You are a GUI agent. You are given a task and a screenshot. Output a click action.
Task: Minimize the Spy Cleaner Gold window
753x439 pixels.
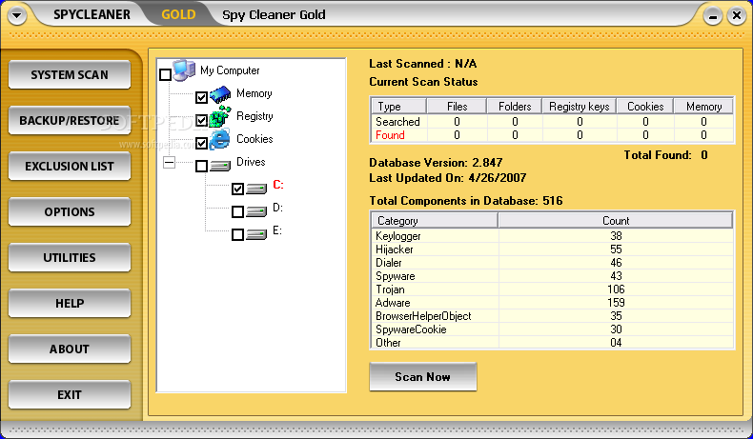(x=713, y=16)
